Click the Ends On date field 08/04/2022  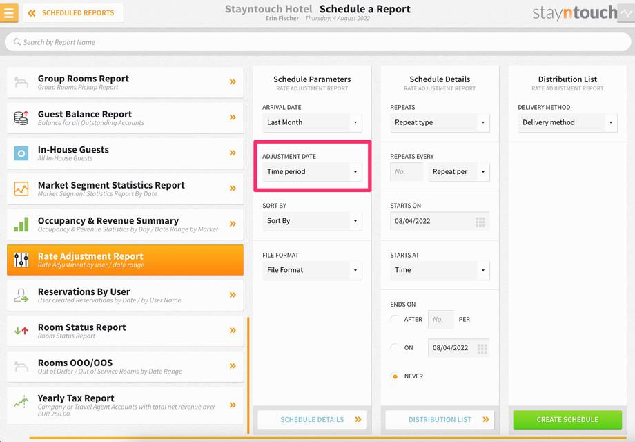pos(458,348)
